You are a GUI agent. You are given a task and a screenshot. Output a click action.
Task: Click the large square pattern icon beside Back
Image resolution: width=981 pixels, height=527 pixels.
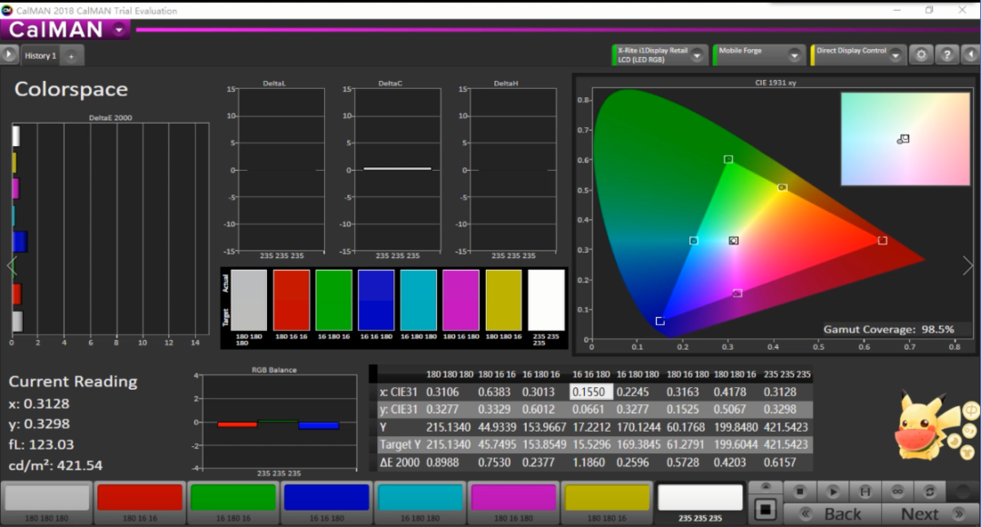[765, 508]
